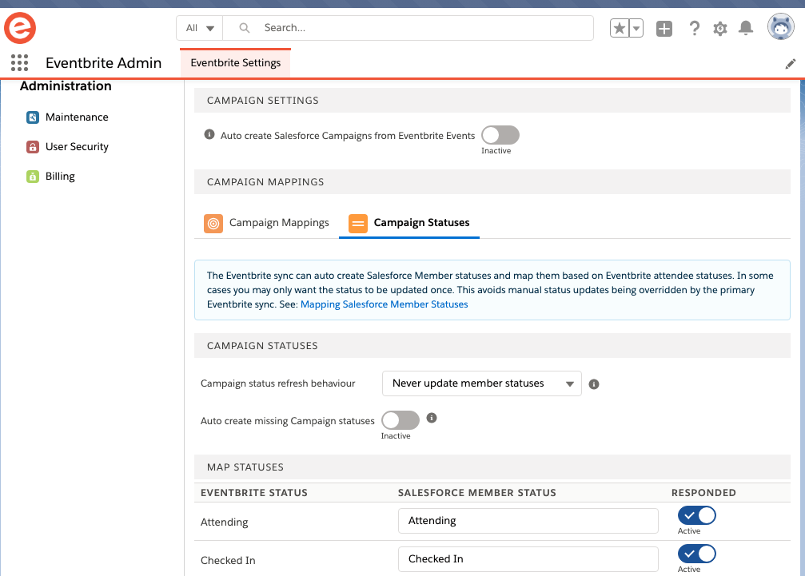Click the Eventbrite Status column header
Image resolution: width=805 pixels, height=576 pixels.
(253, 493)
